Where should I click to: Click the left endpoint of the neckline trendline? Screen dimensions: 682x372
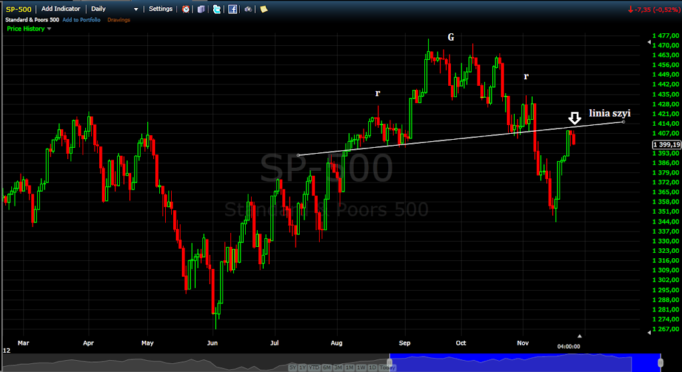(x=298, y=155)
